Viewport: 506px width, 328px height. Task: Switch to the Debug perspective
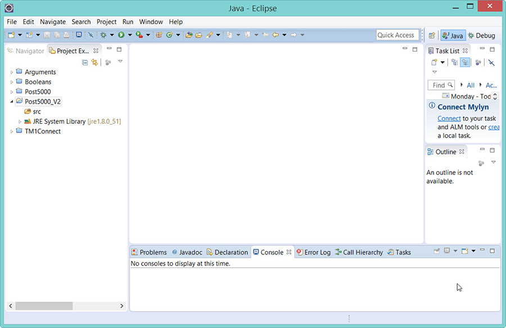click(481, 35)
